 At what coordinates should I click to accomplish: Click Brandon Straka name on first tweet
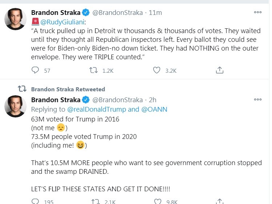(56, 13)
